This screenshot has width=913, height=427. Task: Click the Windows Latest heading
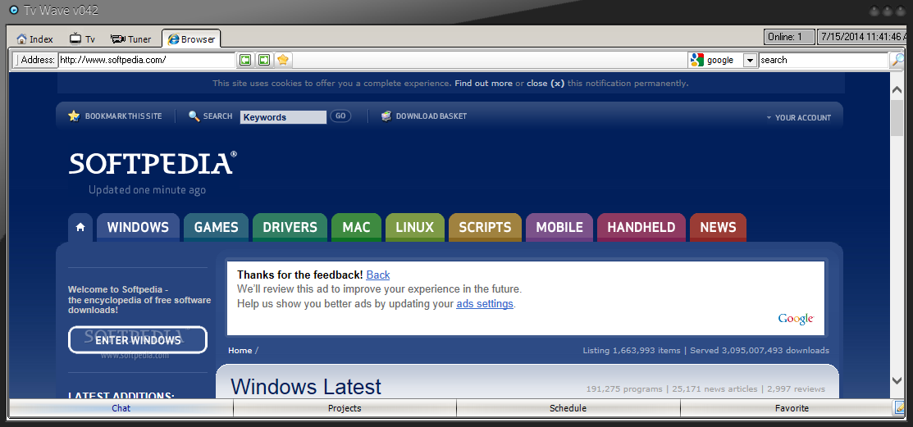pos(306,386)
